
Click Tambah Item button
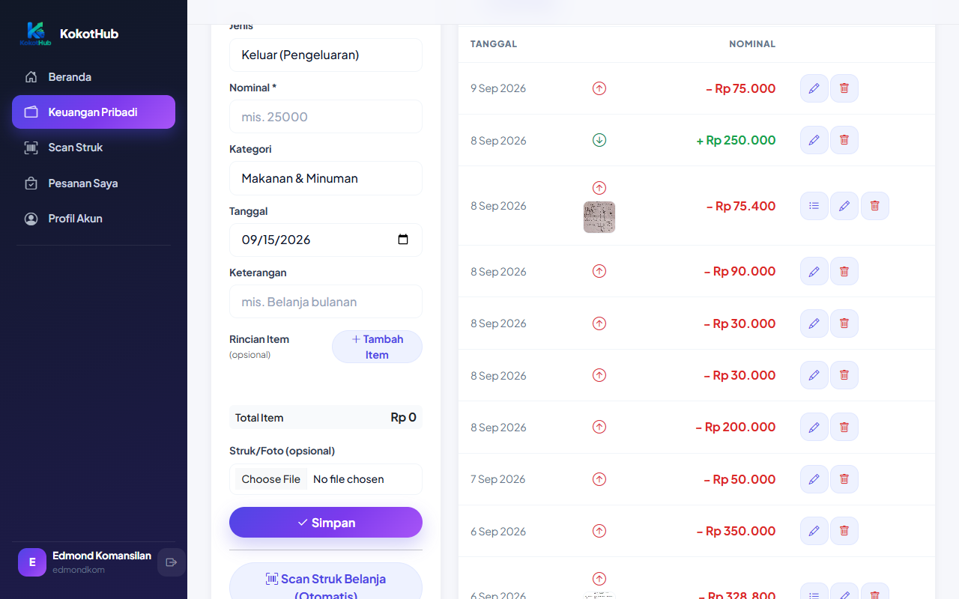(x=377, y=347)
